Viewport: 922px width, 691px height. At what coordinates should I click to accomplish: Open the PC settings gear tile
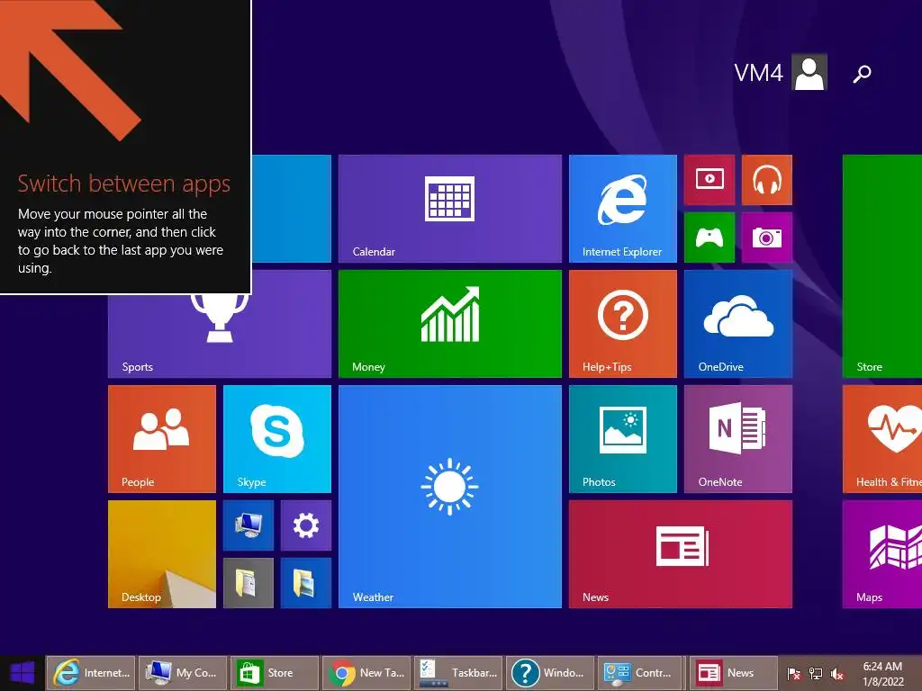306,525
